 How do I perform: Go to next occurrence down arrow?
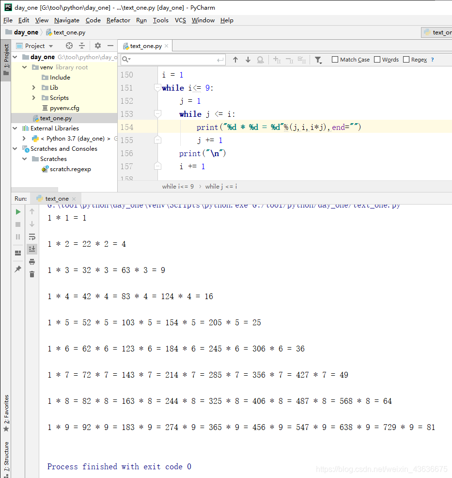248,60
